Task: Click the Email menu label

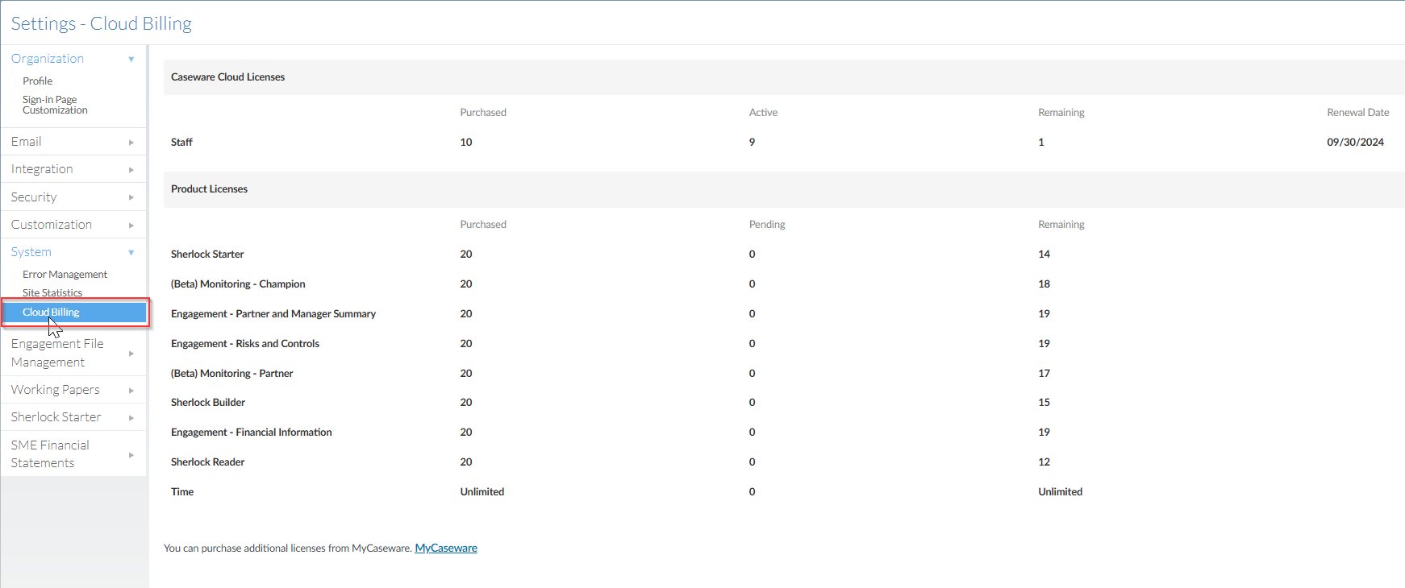Action: coord(27,142)
